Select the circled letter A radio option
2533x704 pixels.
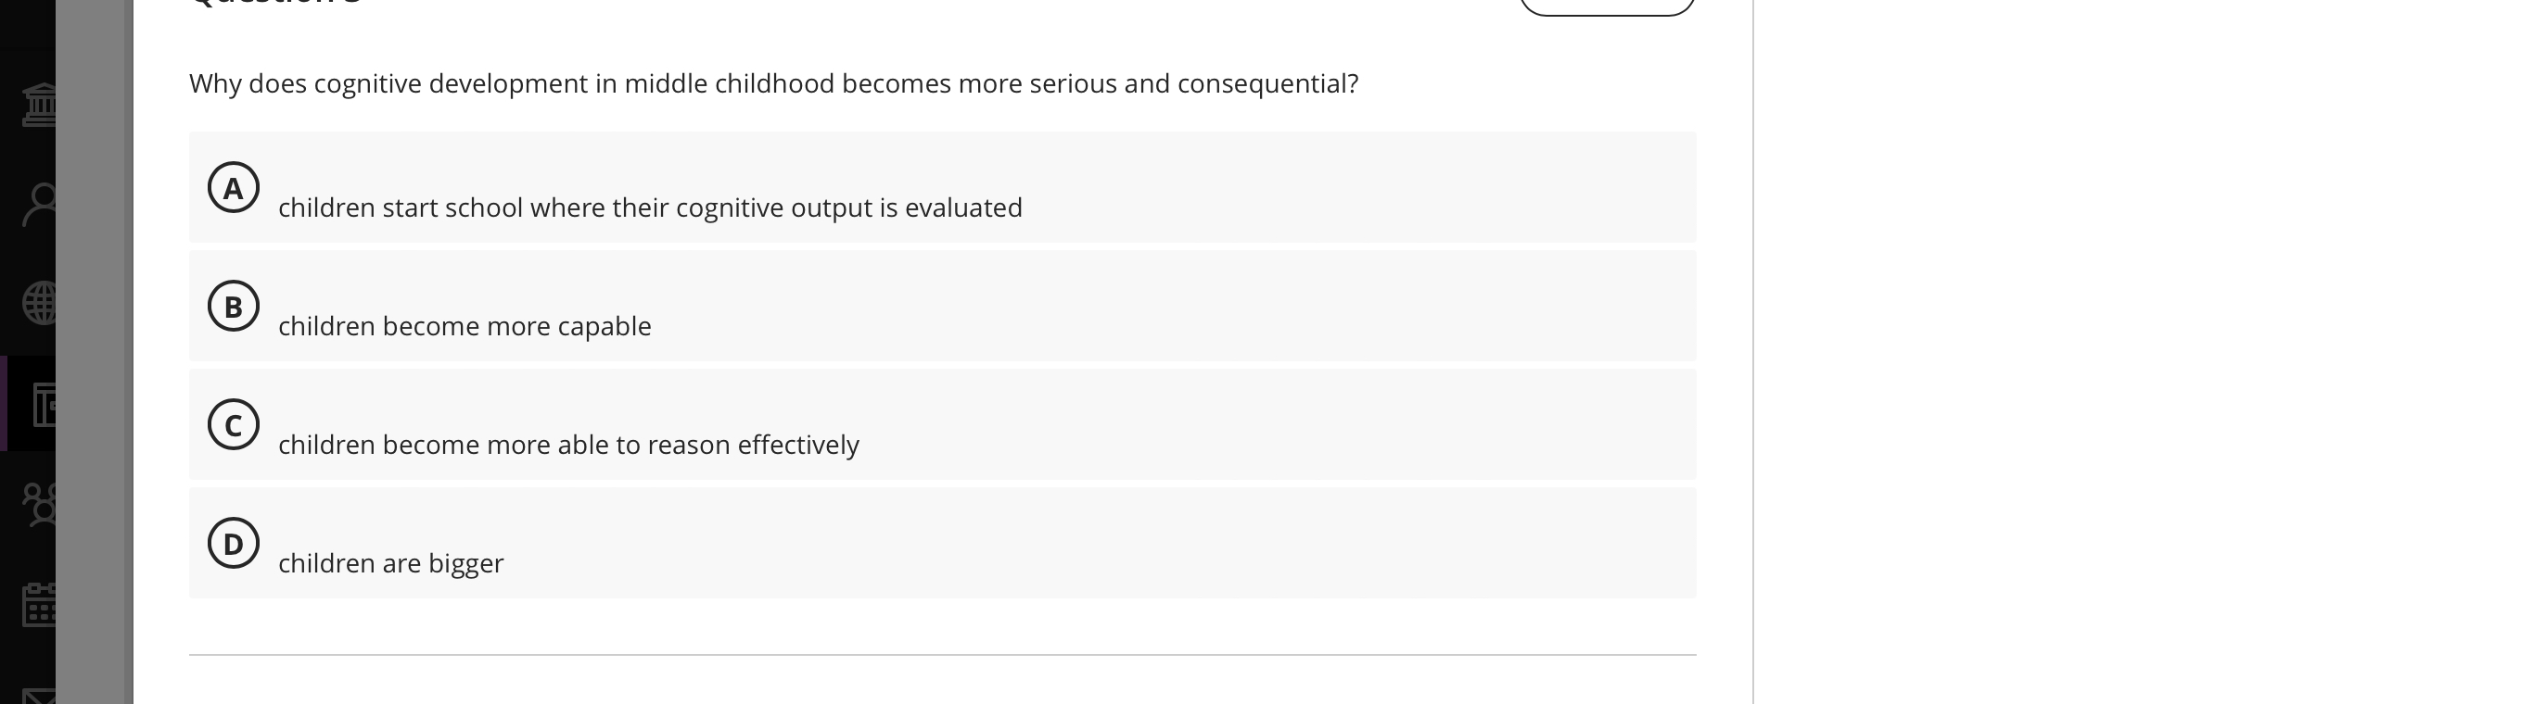pos(233,187)
